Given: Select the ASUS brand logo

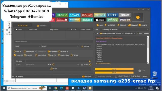Looking at the screenshot, I should [125, 15].
